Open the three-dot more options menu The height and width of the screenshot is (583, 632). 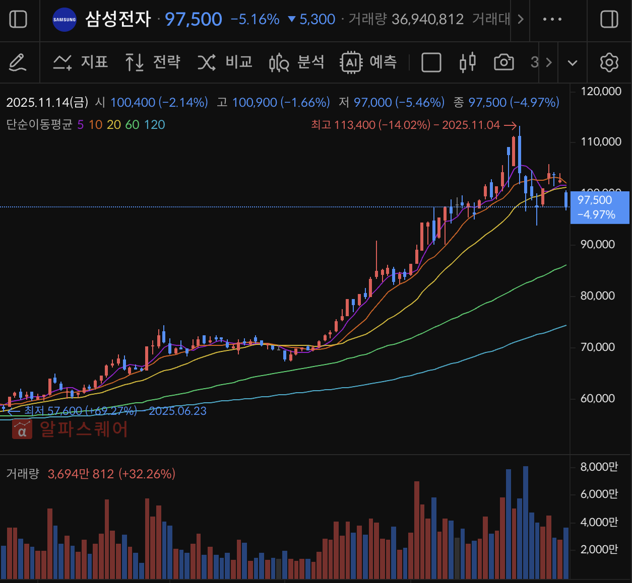click(x=552, y=20)
